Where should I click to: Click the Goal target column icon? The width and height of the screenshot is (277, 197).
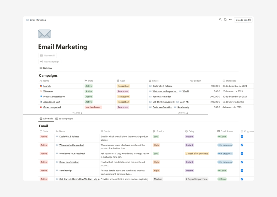[x=118, y=81]
